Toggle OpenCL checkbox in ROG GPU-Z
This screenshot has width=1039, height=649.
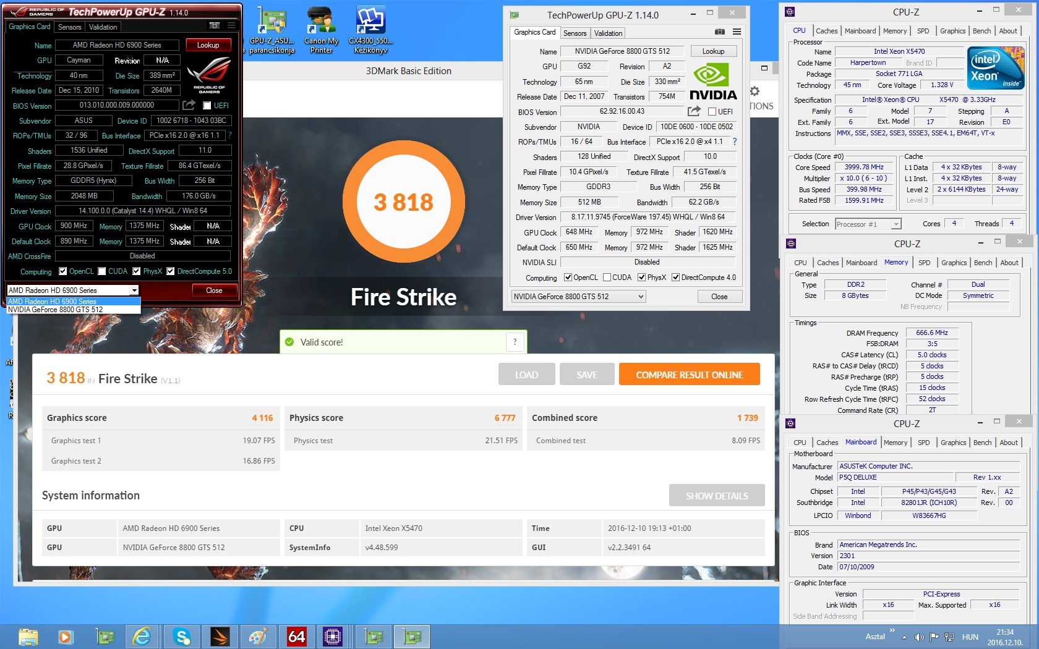point(62,271)
